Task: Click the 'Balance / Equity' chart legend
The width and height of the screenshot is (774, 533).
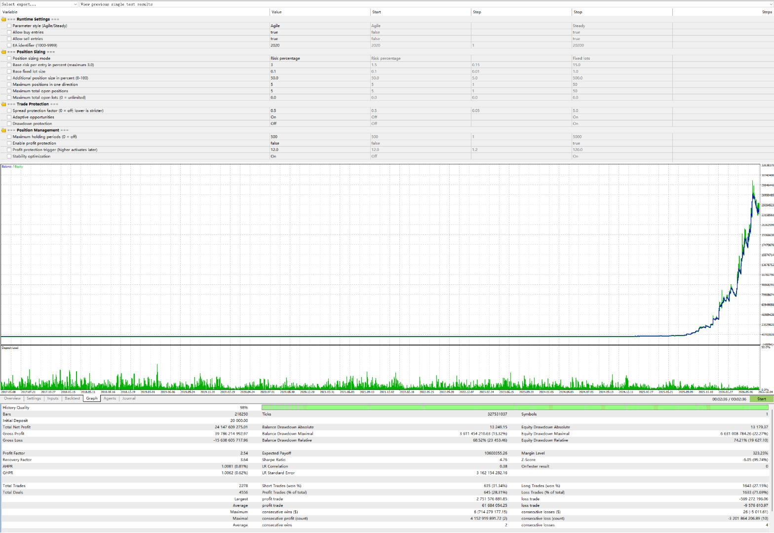Action: coord(12,167)
